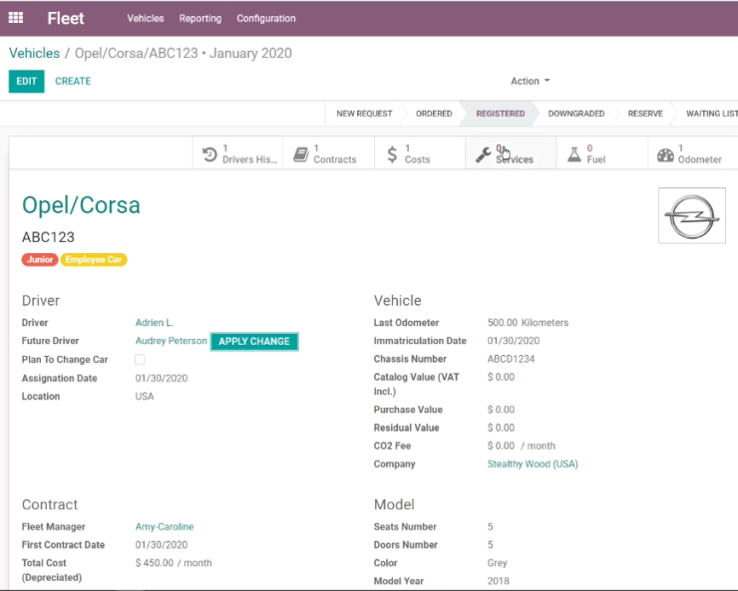This screenshot has height=591, width=738.
Task: Open future driver Audrey Peterson link
Action: point(171,341)
